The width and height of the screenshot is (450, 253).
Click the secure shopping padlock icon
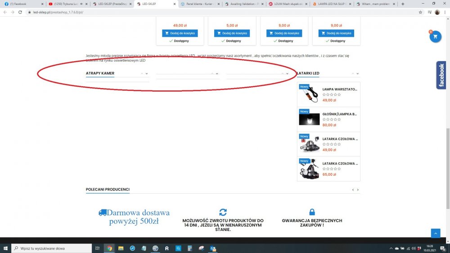click(312, 212)
